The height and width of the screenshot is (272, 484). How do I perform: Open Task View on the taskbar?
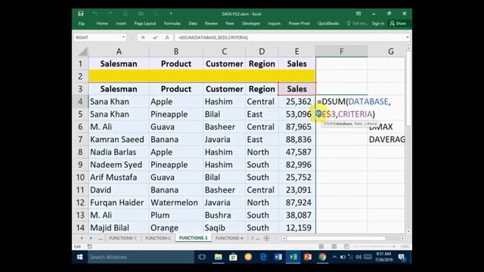[202, 257]
